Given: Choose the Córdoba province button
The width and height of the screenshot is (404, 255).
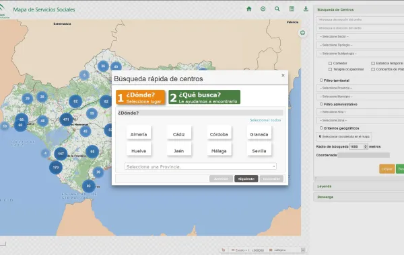Looking at the screenshot, I should pos(219,133).
